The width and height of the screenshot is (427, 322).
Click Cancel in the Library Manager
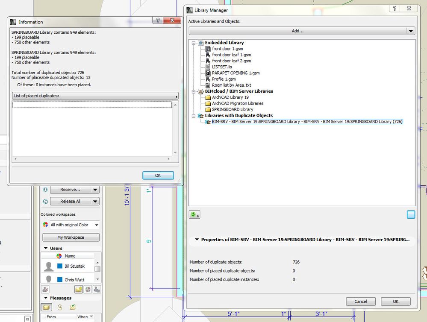tap(361, 301)
